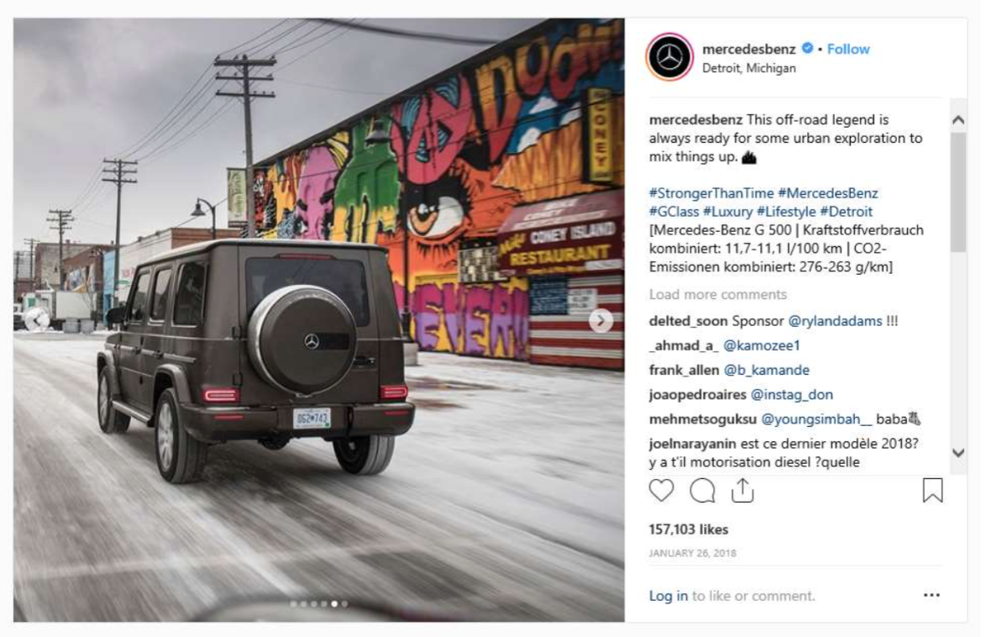
Task: View the 157,103 likes list
Action: [x=689, y=529]
